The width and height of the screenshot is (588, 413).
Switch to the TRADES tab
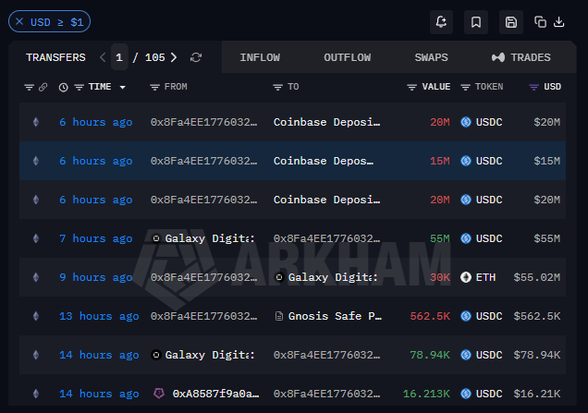coord(521,57)
